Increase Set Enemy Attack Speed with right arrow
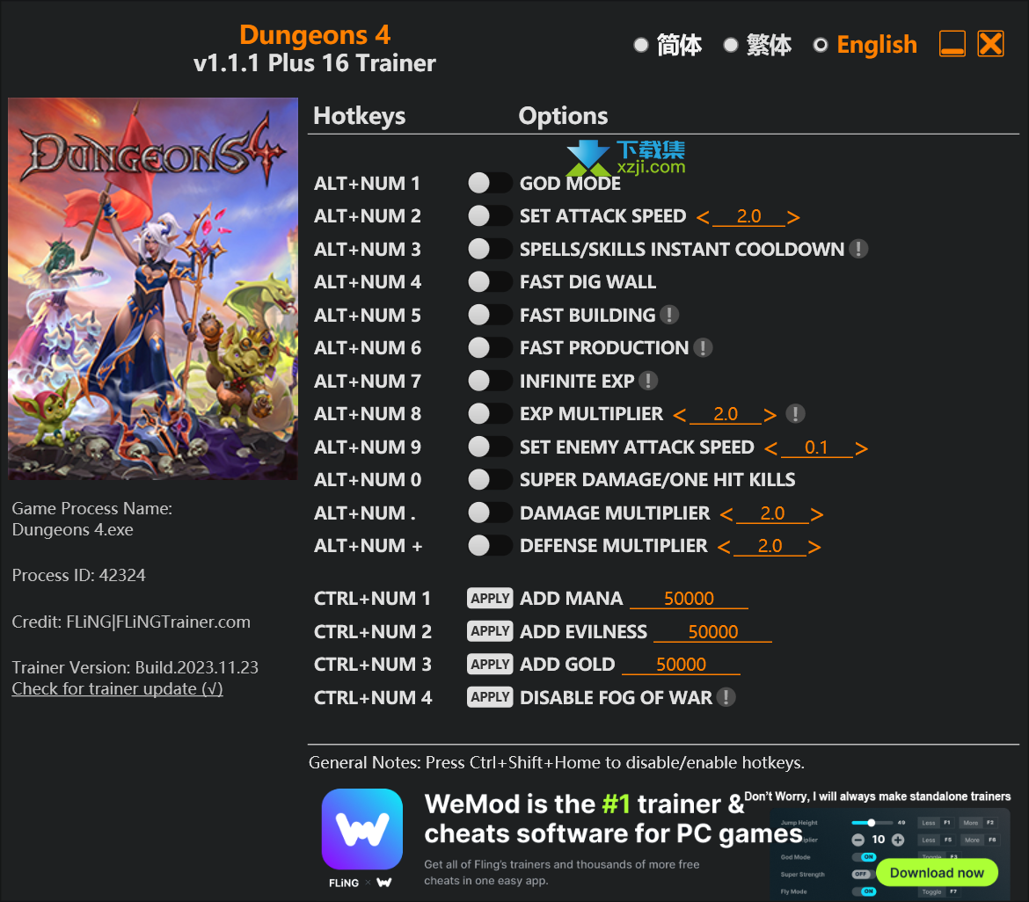This screenshot has width=1029, height=902. 862,448
